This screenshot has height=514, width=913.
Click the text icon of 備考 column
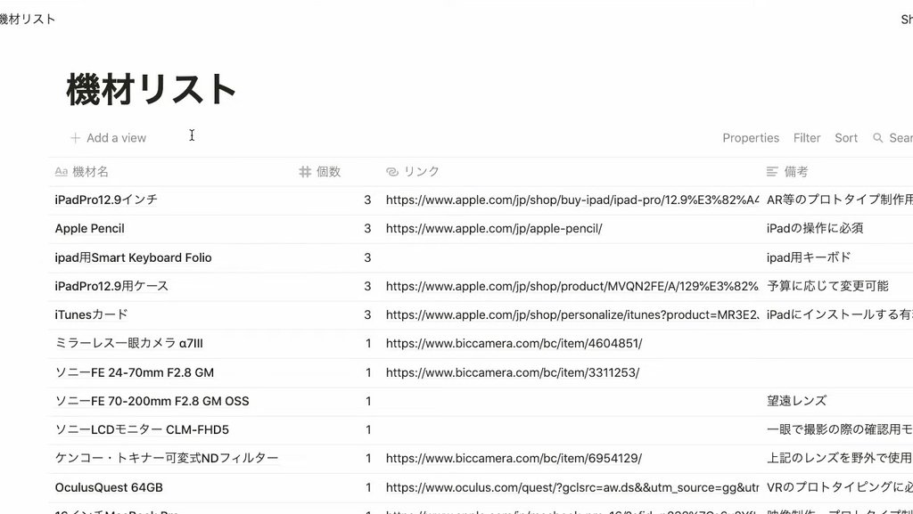[x=772, y=172]
